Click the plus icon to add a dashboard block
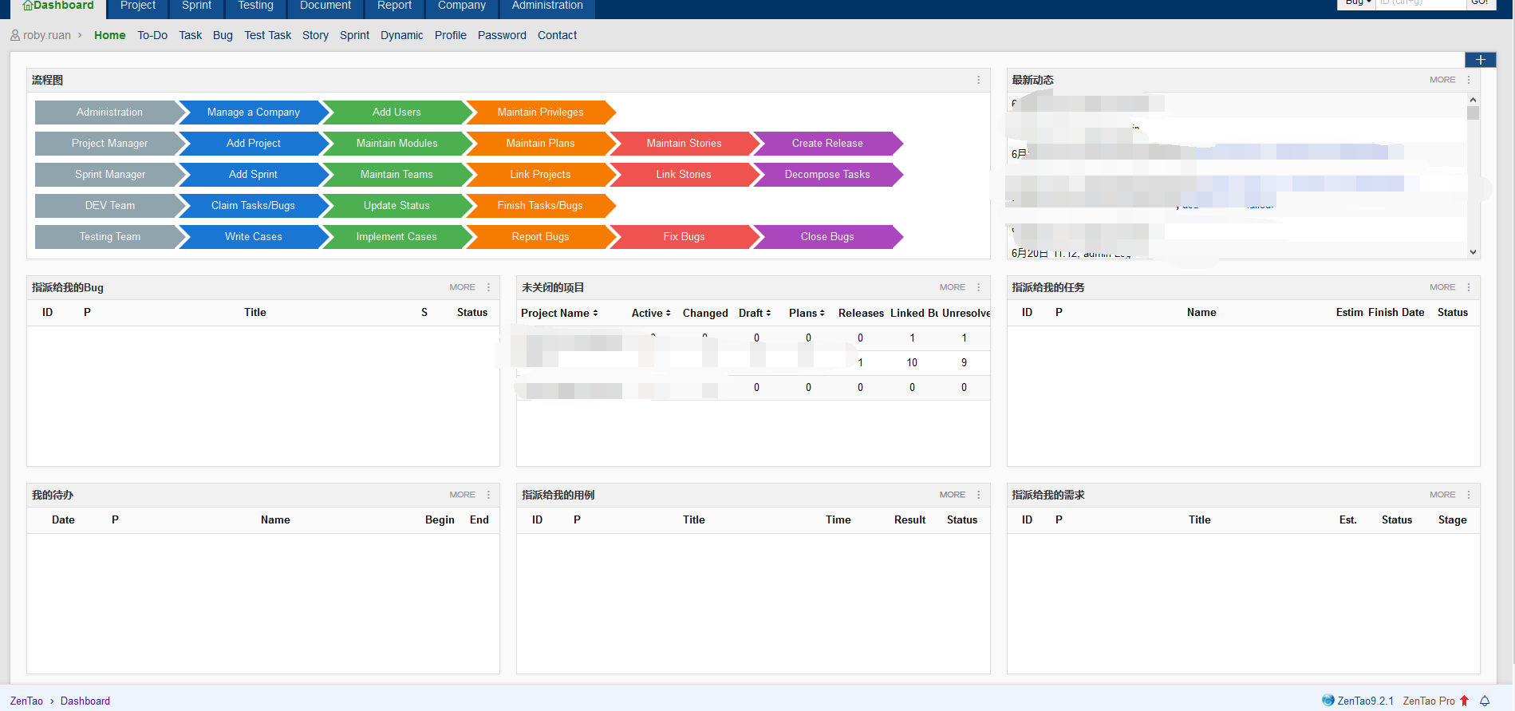The height and width of the screenshot is (711, 1515). 1480,60
